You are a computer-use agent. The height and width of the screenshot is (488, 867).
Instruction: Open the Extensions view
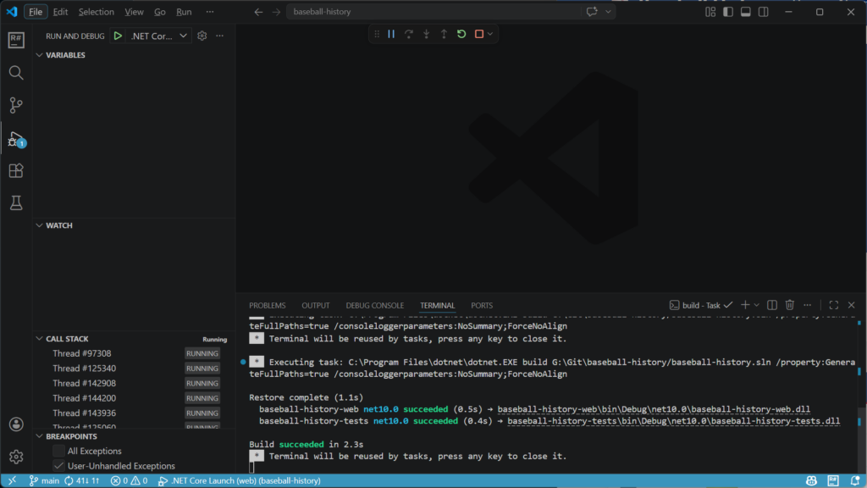16,170
